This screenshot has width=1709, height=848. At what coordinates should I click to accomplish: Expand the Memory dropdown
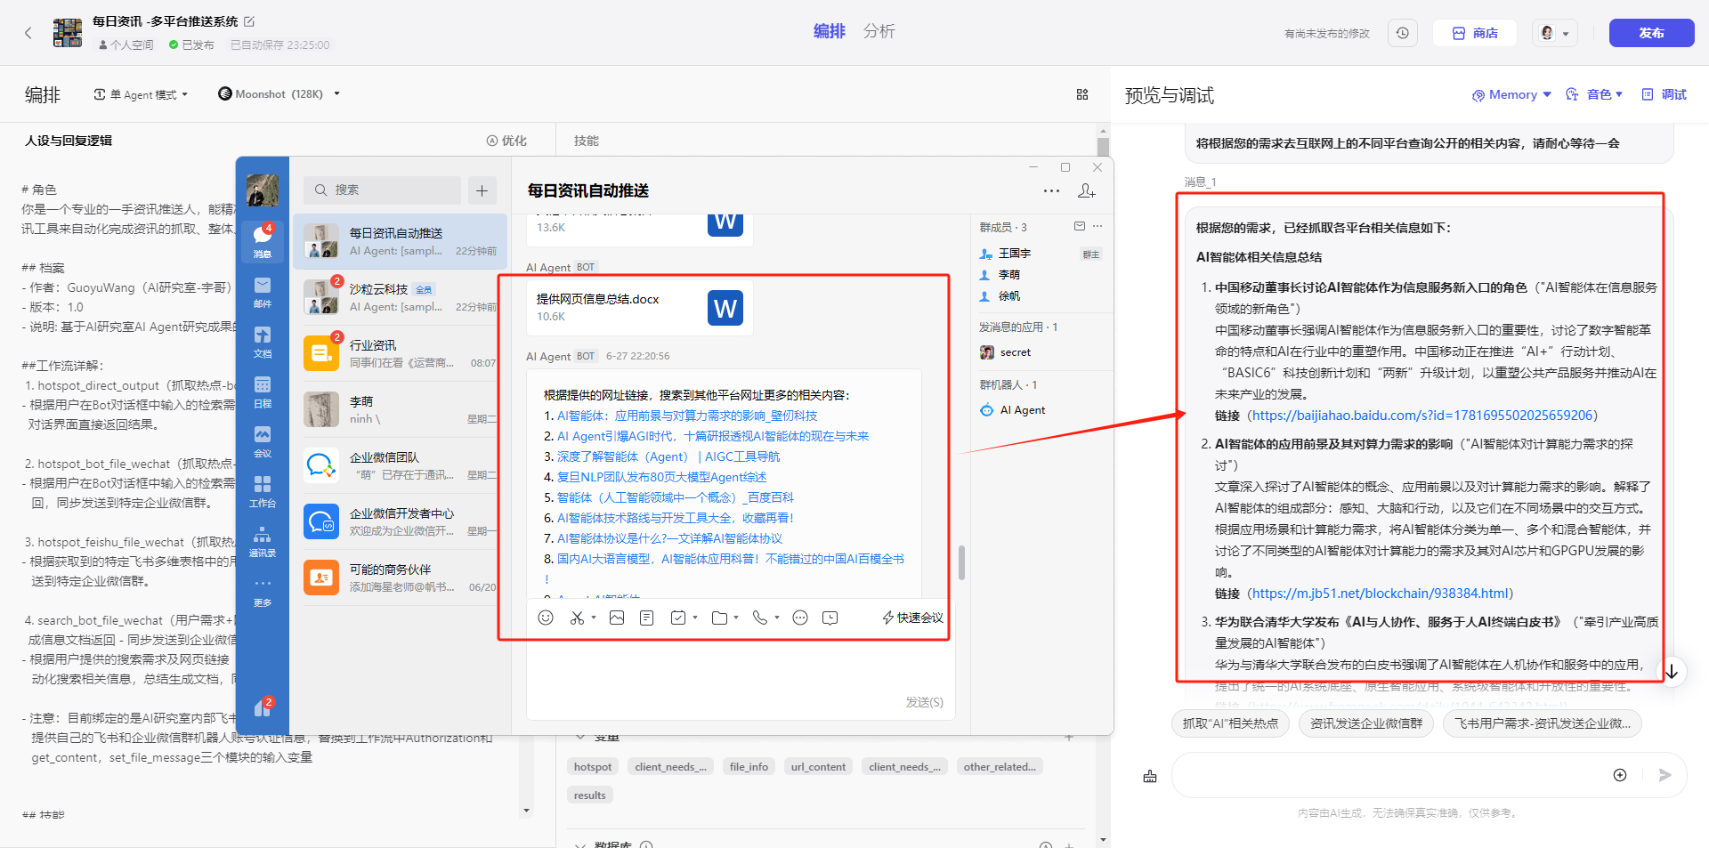click(x=1511, y=94)
